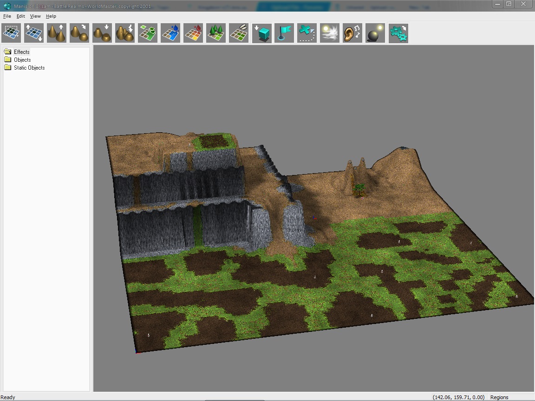Open the Edit menu

[20, 16]
